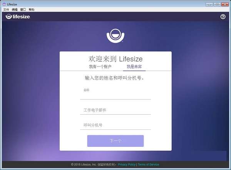Screen dimensions: 231x170
Task: Minimize the Lifesize window
Action: coord(209,4)
